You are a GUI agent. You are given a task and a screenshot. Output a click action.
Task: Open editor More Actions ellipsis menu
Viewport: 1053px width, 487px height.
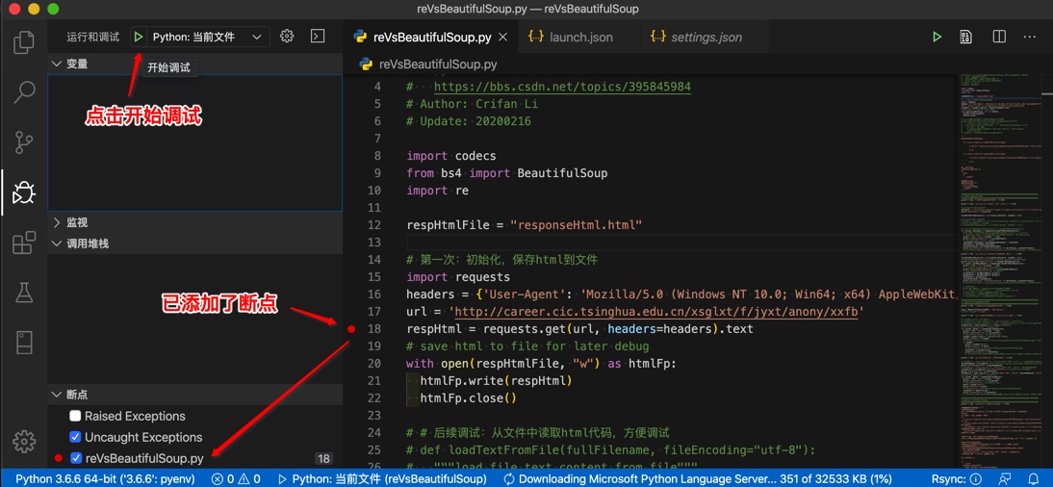[1030, 37]
